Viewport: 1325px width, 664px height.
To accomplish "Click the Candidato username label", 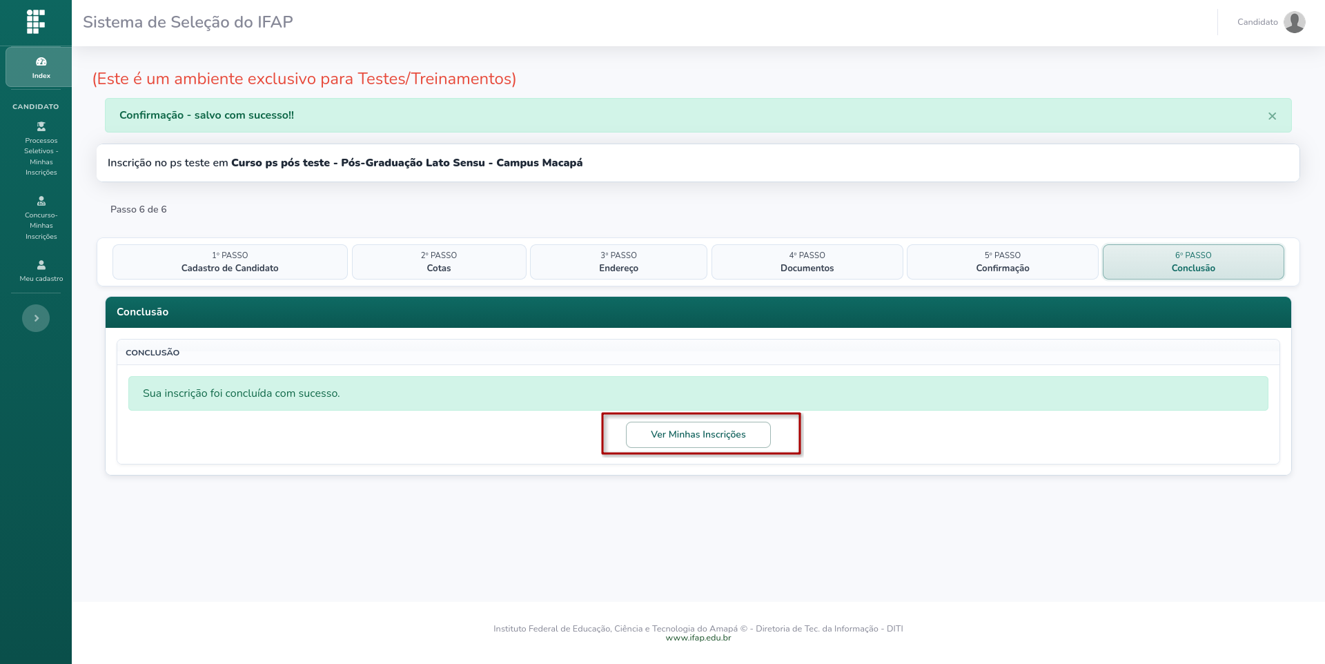I will coord(1257,22).
